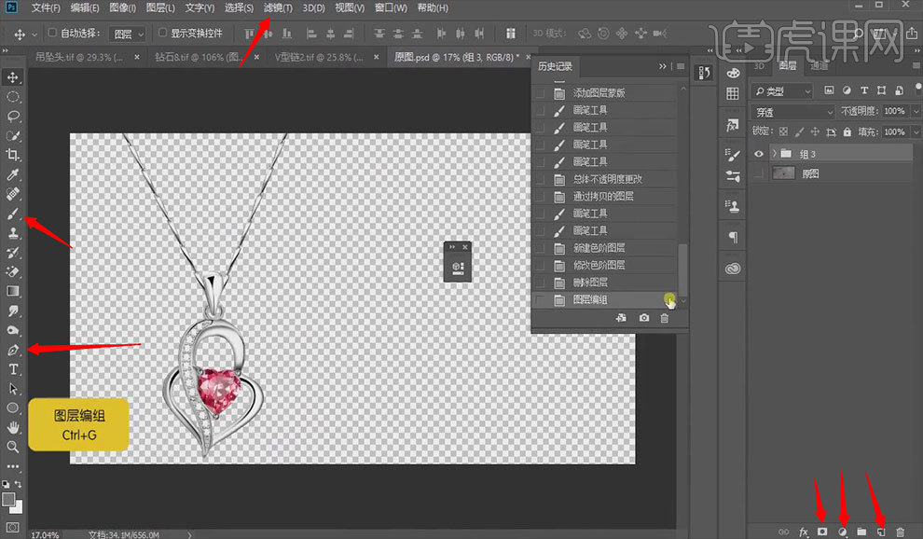The height and width of the screenshot is (539, 923).
Task: Toggle Quick Mask mode
Action: 12,527
